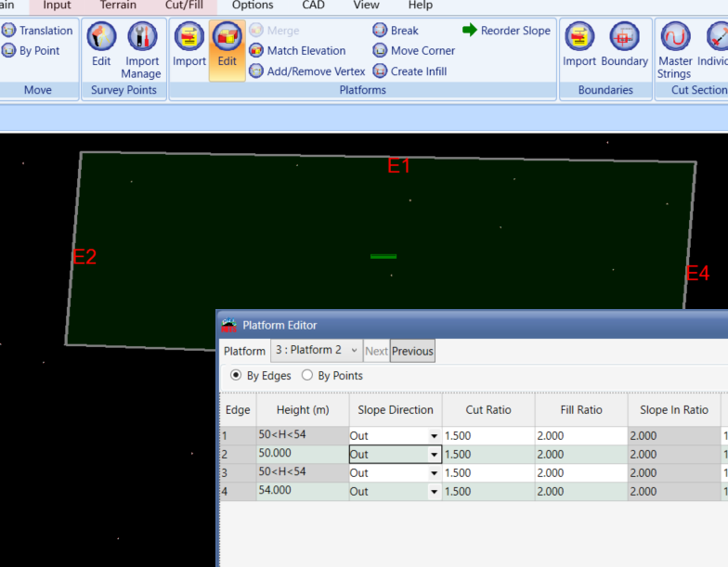The height and width of the screenshot is (567, 728).
Task: Open the Help menu
Action: coord(420,6)
